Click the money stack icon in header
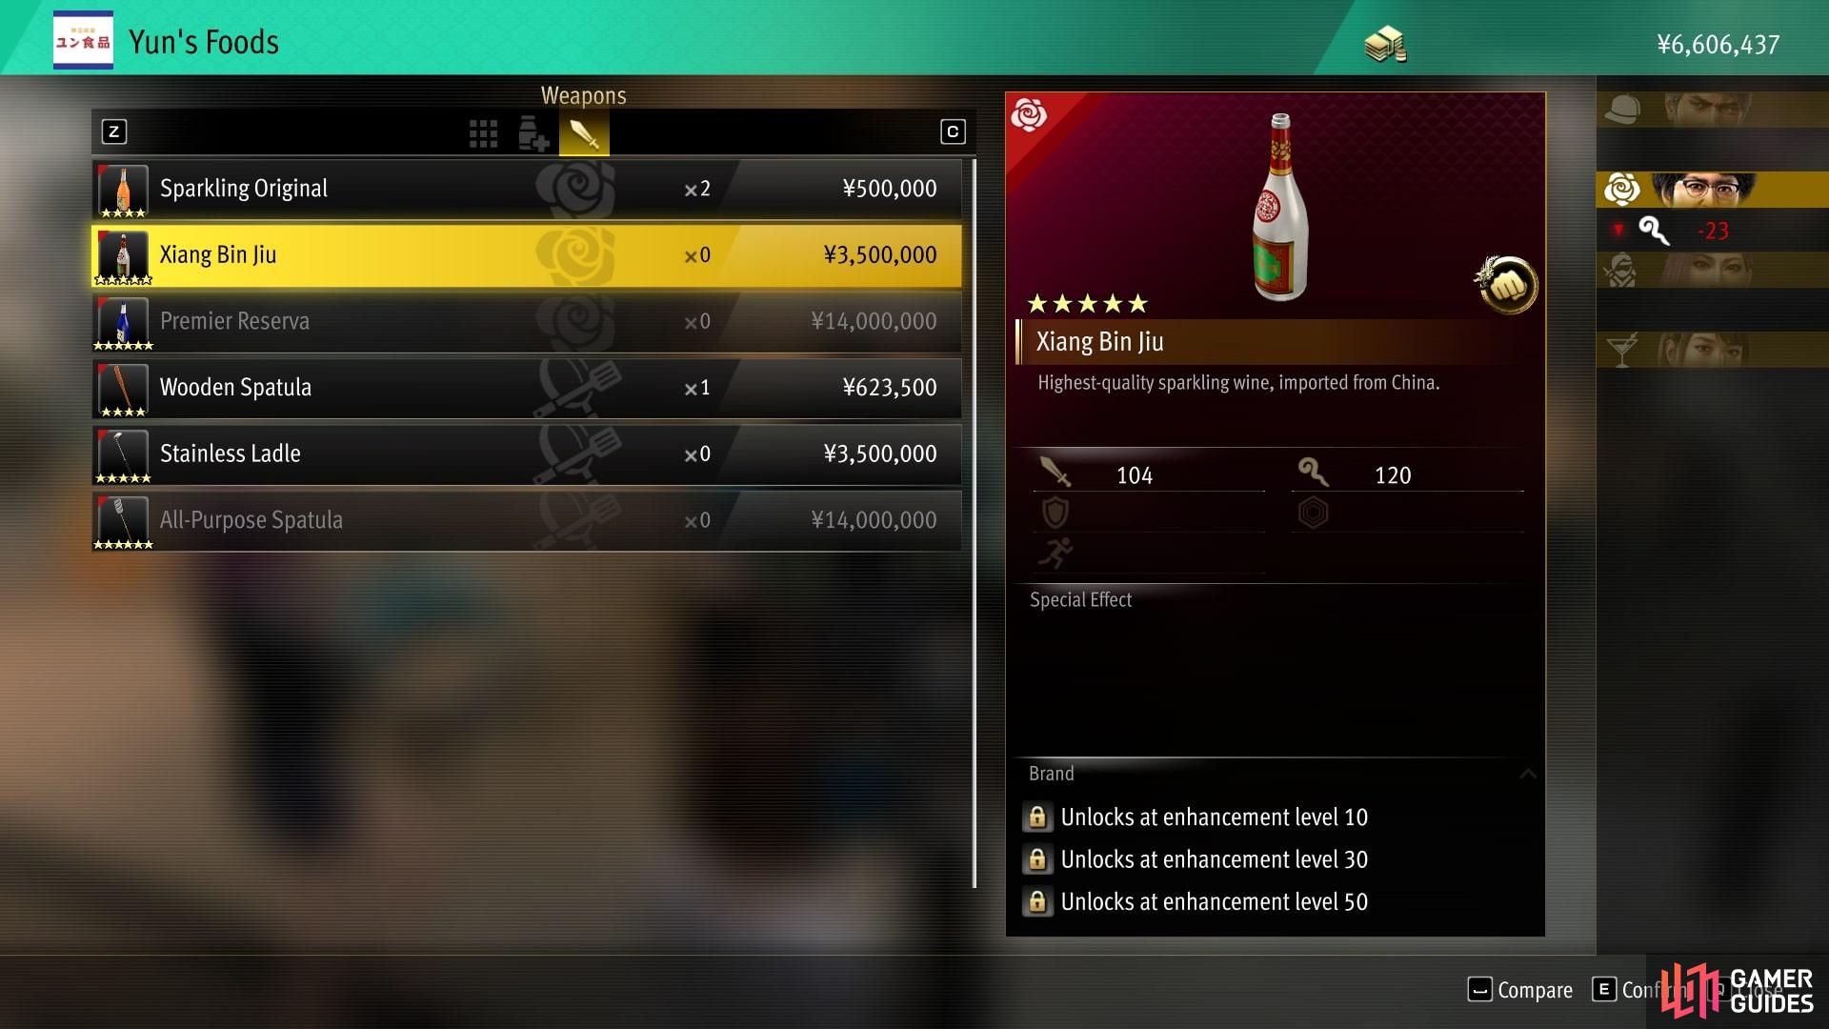The width and height of the screenshot is (1829, 1029). [x=1386, y=44]
